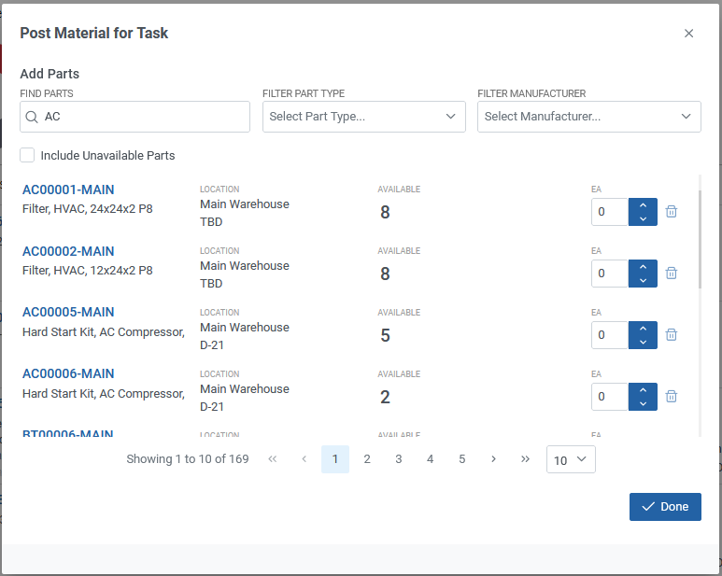Open the Filter Part Type dropdown
This screenshot has width=722, height=576.
(363, 117)
